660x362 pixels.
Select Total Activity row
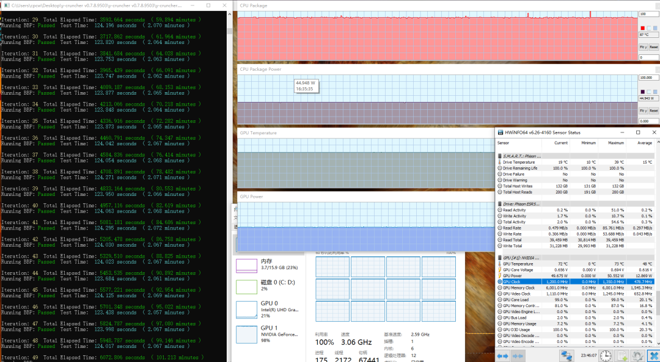[x=575, y=222]
